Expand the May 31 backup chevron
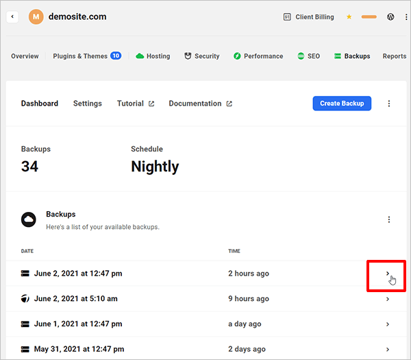This screenshot has width=411, height=360. 388,349
